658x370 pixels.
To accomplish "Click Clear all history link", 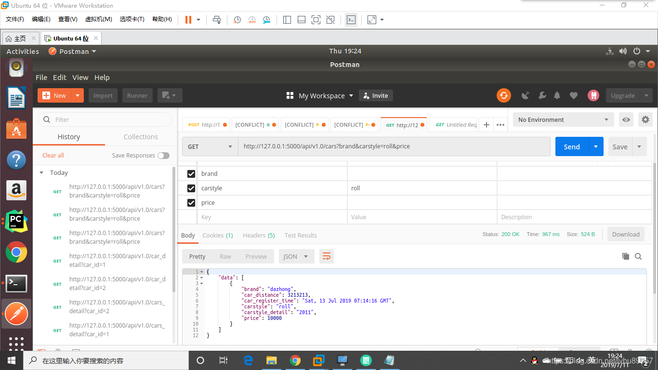I will point(53,155).
